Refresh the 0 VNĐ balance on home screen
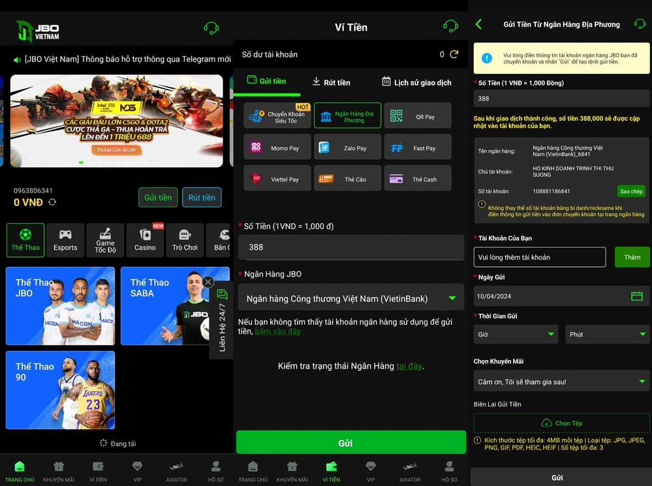 [52, 202]
